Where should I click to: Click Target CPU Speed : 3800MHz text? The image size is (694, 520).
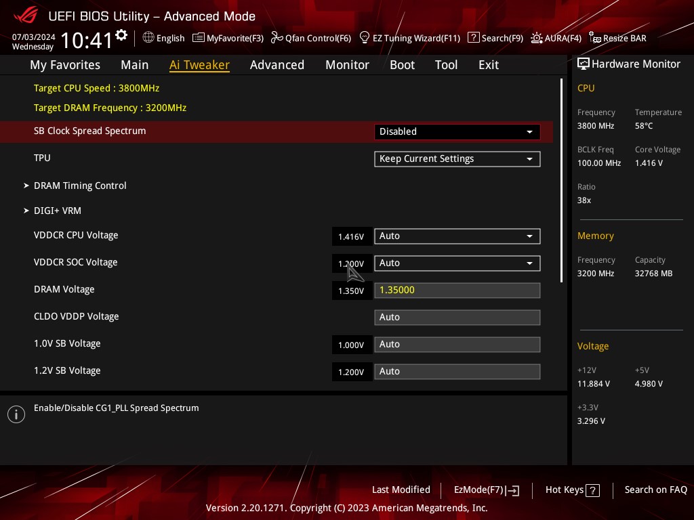click(x=96, y=88)
